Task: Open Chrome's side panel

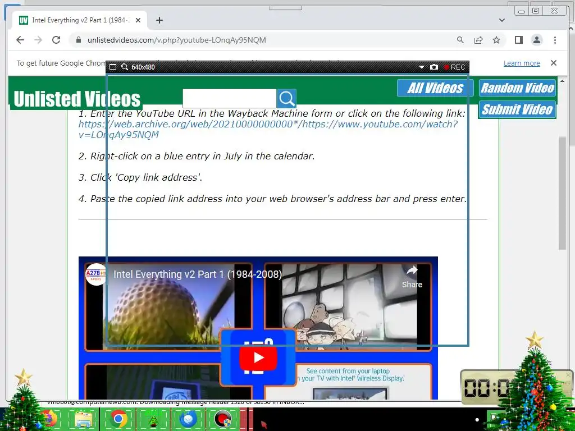Action: coord(518,40)
